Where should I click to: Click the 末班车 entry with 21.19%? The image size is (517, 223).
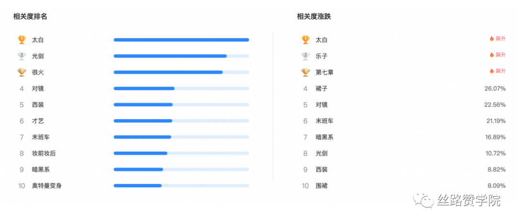click(325, 121)
